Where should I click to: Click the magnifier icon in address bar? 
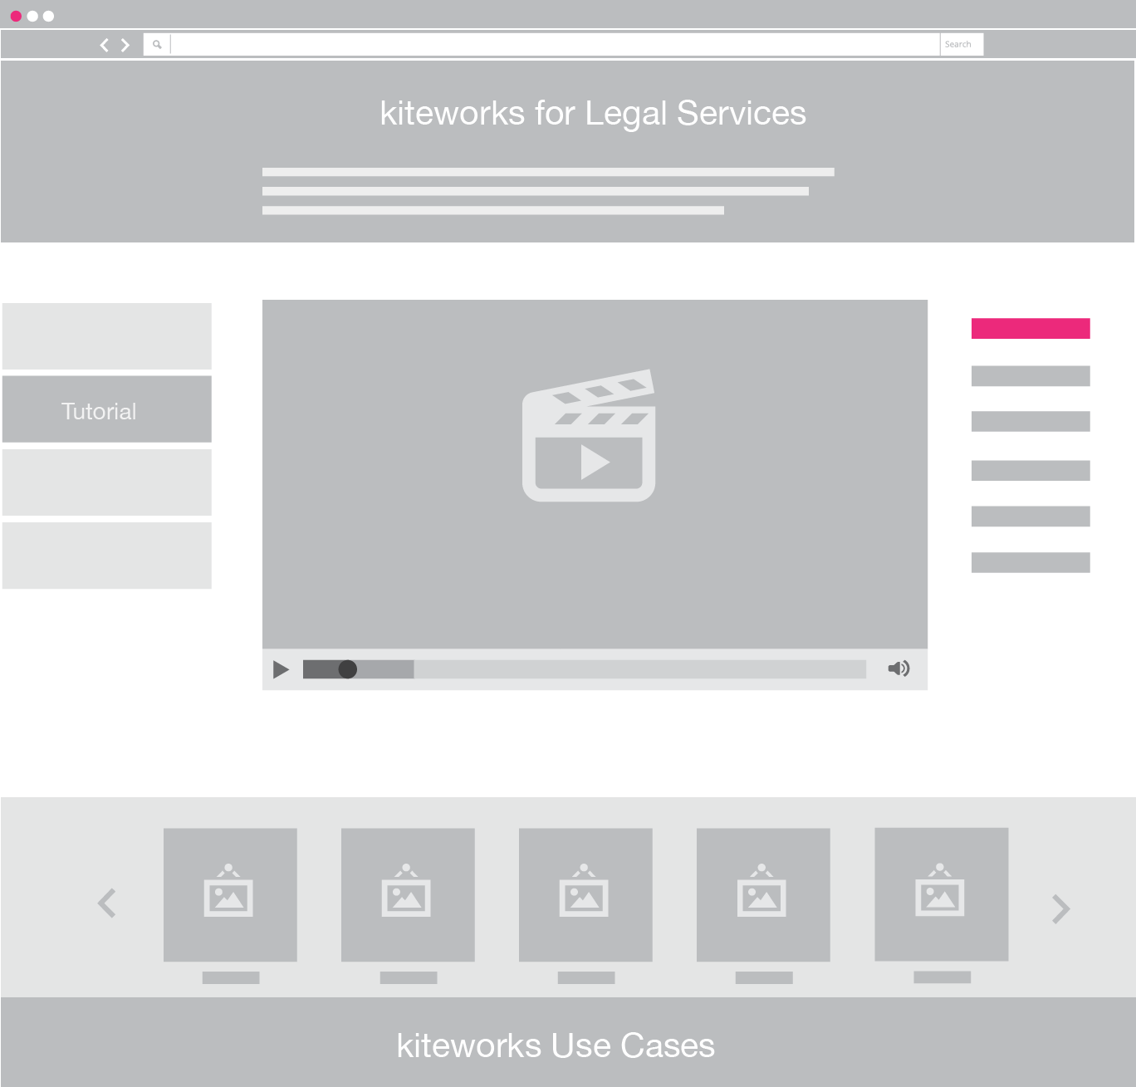[x=157, y=45]
